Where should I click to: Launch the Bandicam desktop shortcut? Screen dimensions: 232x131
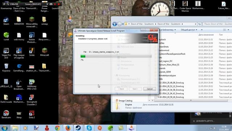tap(6, 114)
